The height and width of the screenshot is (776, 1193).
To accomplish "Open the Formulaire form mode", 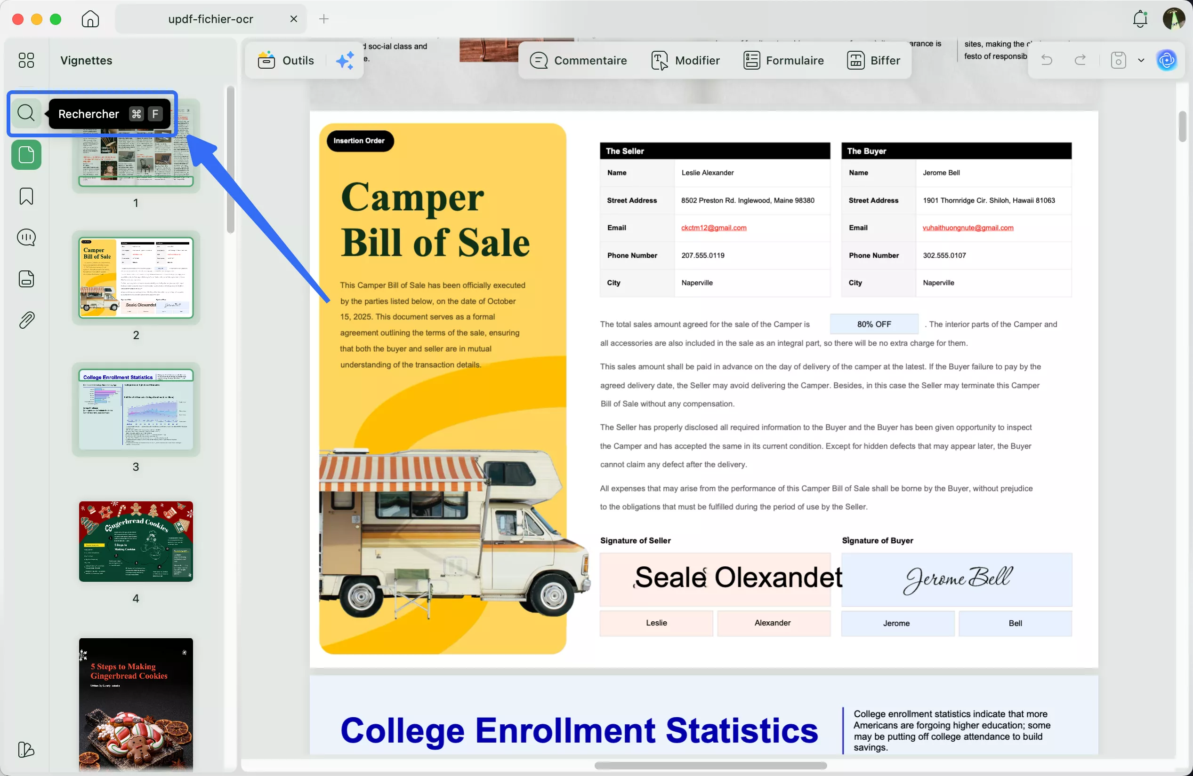I will tap(783, 61).
